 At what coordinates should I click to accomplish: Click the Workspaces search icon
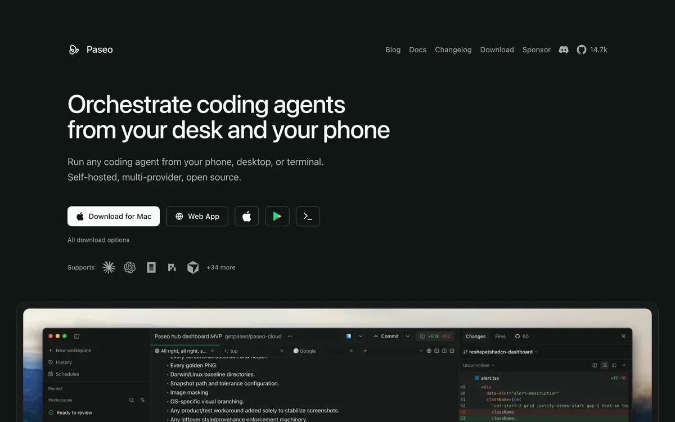tap(132, 400)
